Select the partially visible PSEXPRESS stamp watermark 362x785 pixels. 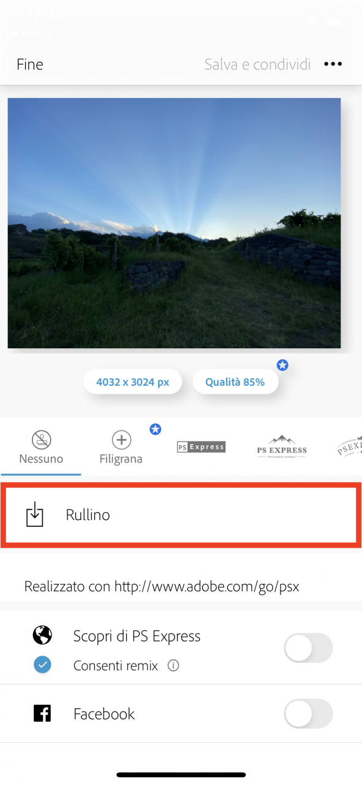click(350, 446)
